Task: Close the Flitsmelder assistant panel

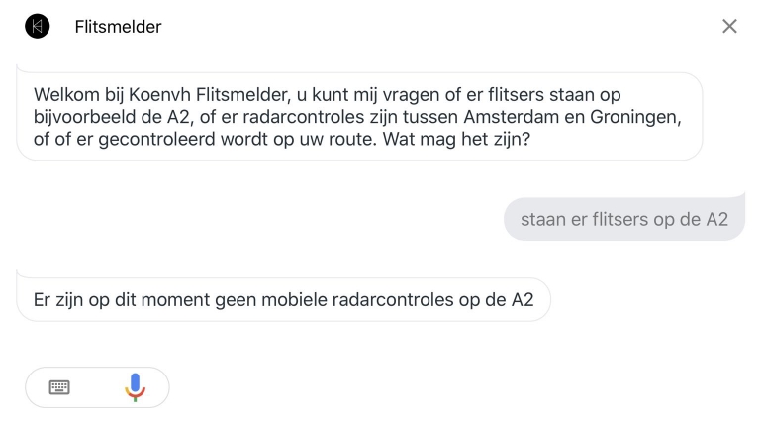Action: click(729, 27)
